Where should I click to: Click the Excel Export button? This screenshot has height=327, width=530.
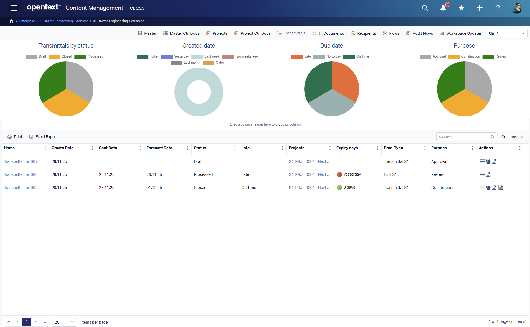[43, 136]
